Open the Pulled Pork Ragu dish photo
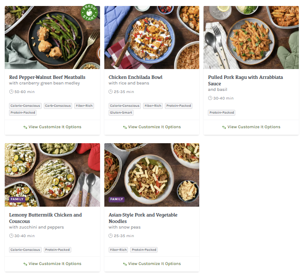The width and height of the screenshot is (301, 277). 251,37
